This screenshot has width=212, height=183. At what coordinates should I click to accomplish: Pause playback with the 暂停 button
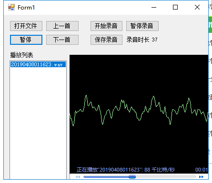pos(26,40)
